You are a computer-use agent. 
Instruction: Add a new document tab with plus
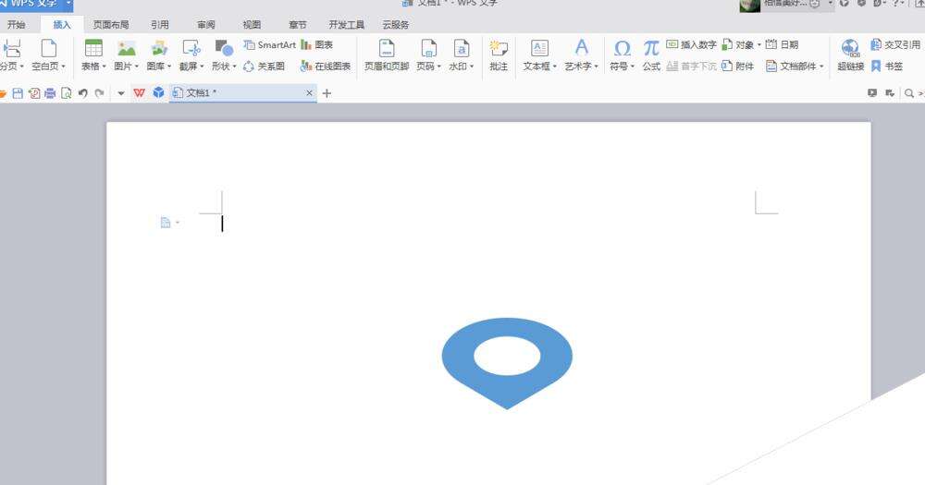pyautogui.click(x=327, y=93)
